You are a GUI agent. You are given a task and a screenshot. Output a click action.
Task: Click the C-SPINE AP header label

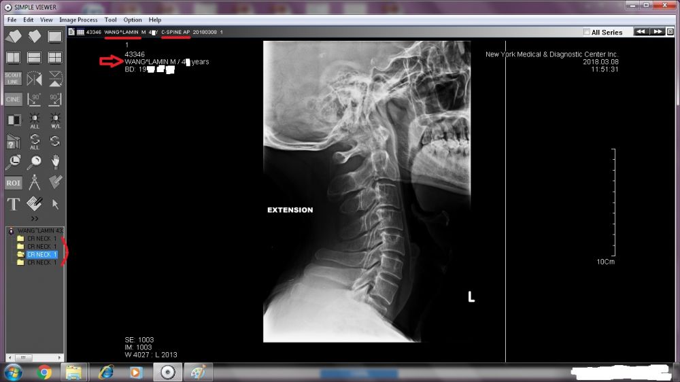pyautogui.click(x=175, y=32)
